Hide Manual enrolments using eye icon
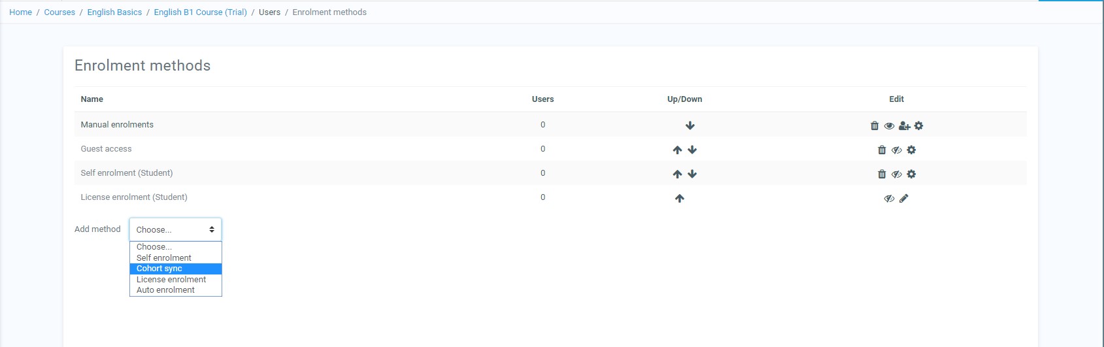1104x347 pixels. click(x=889, y=125)
